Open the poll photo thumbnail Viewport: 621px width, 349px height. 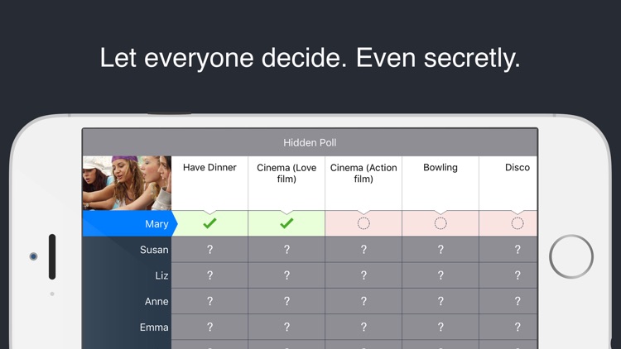[127, 183]
